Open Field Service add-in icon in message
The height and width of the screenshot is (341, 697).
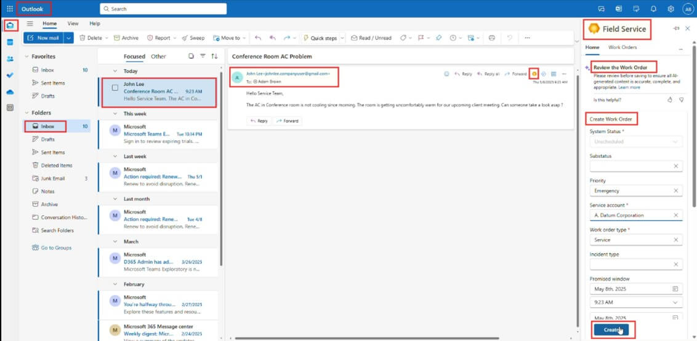[534, 74]
